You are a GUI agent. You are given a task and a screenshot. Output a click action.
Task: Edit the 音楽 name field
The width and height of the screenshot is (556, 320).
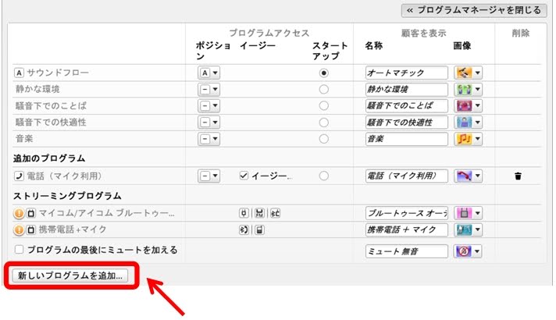click(x=407, y=139)
